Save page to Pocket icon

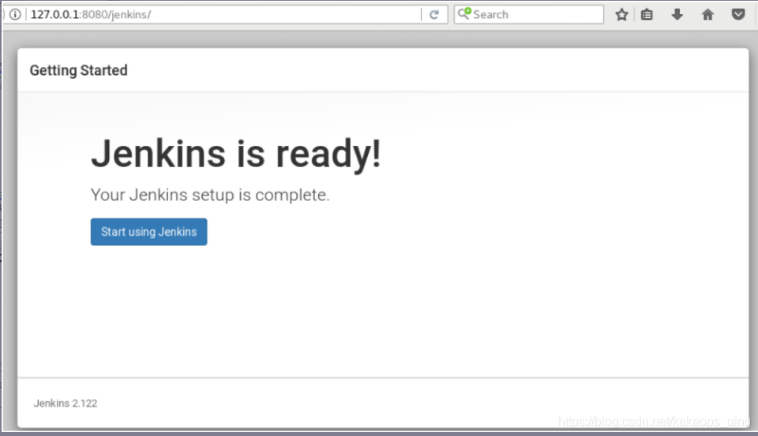point(738,14)
